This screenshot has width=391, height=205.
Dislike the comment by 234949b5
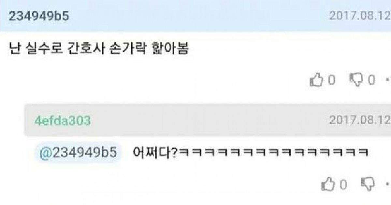click(356, 80)
